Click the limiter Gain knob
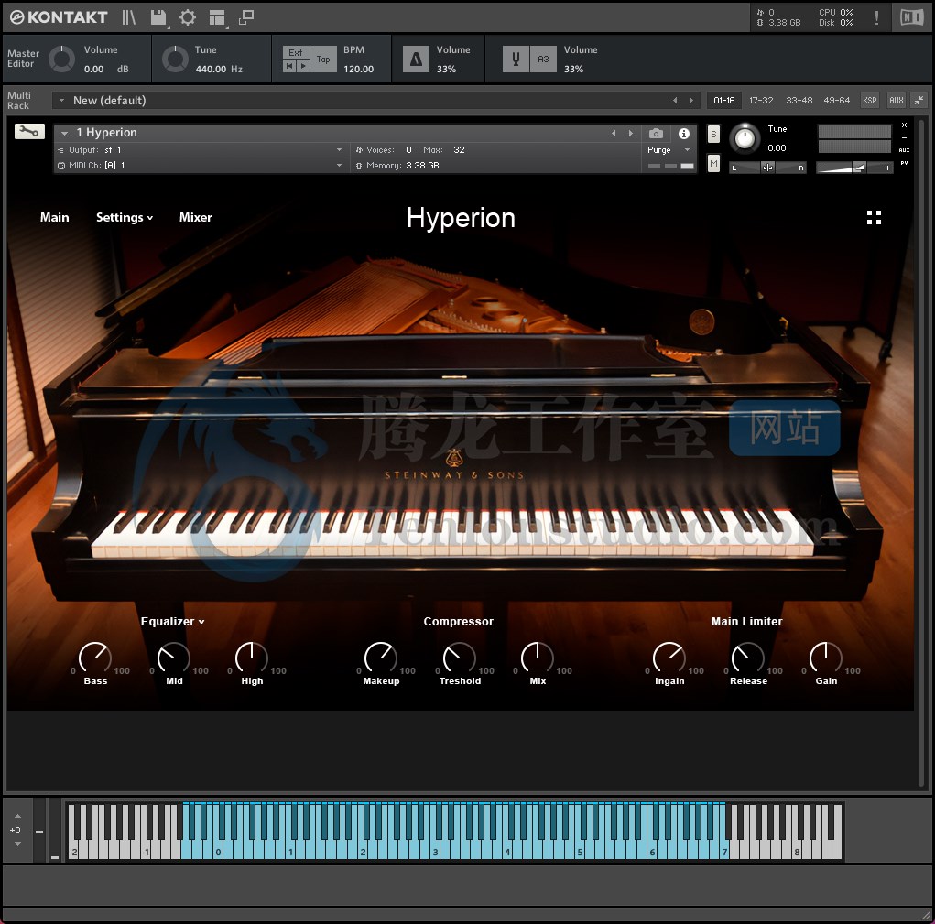Viewport: 935px width, 924px height. (826, 658)
